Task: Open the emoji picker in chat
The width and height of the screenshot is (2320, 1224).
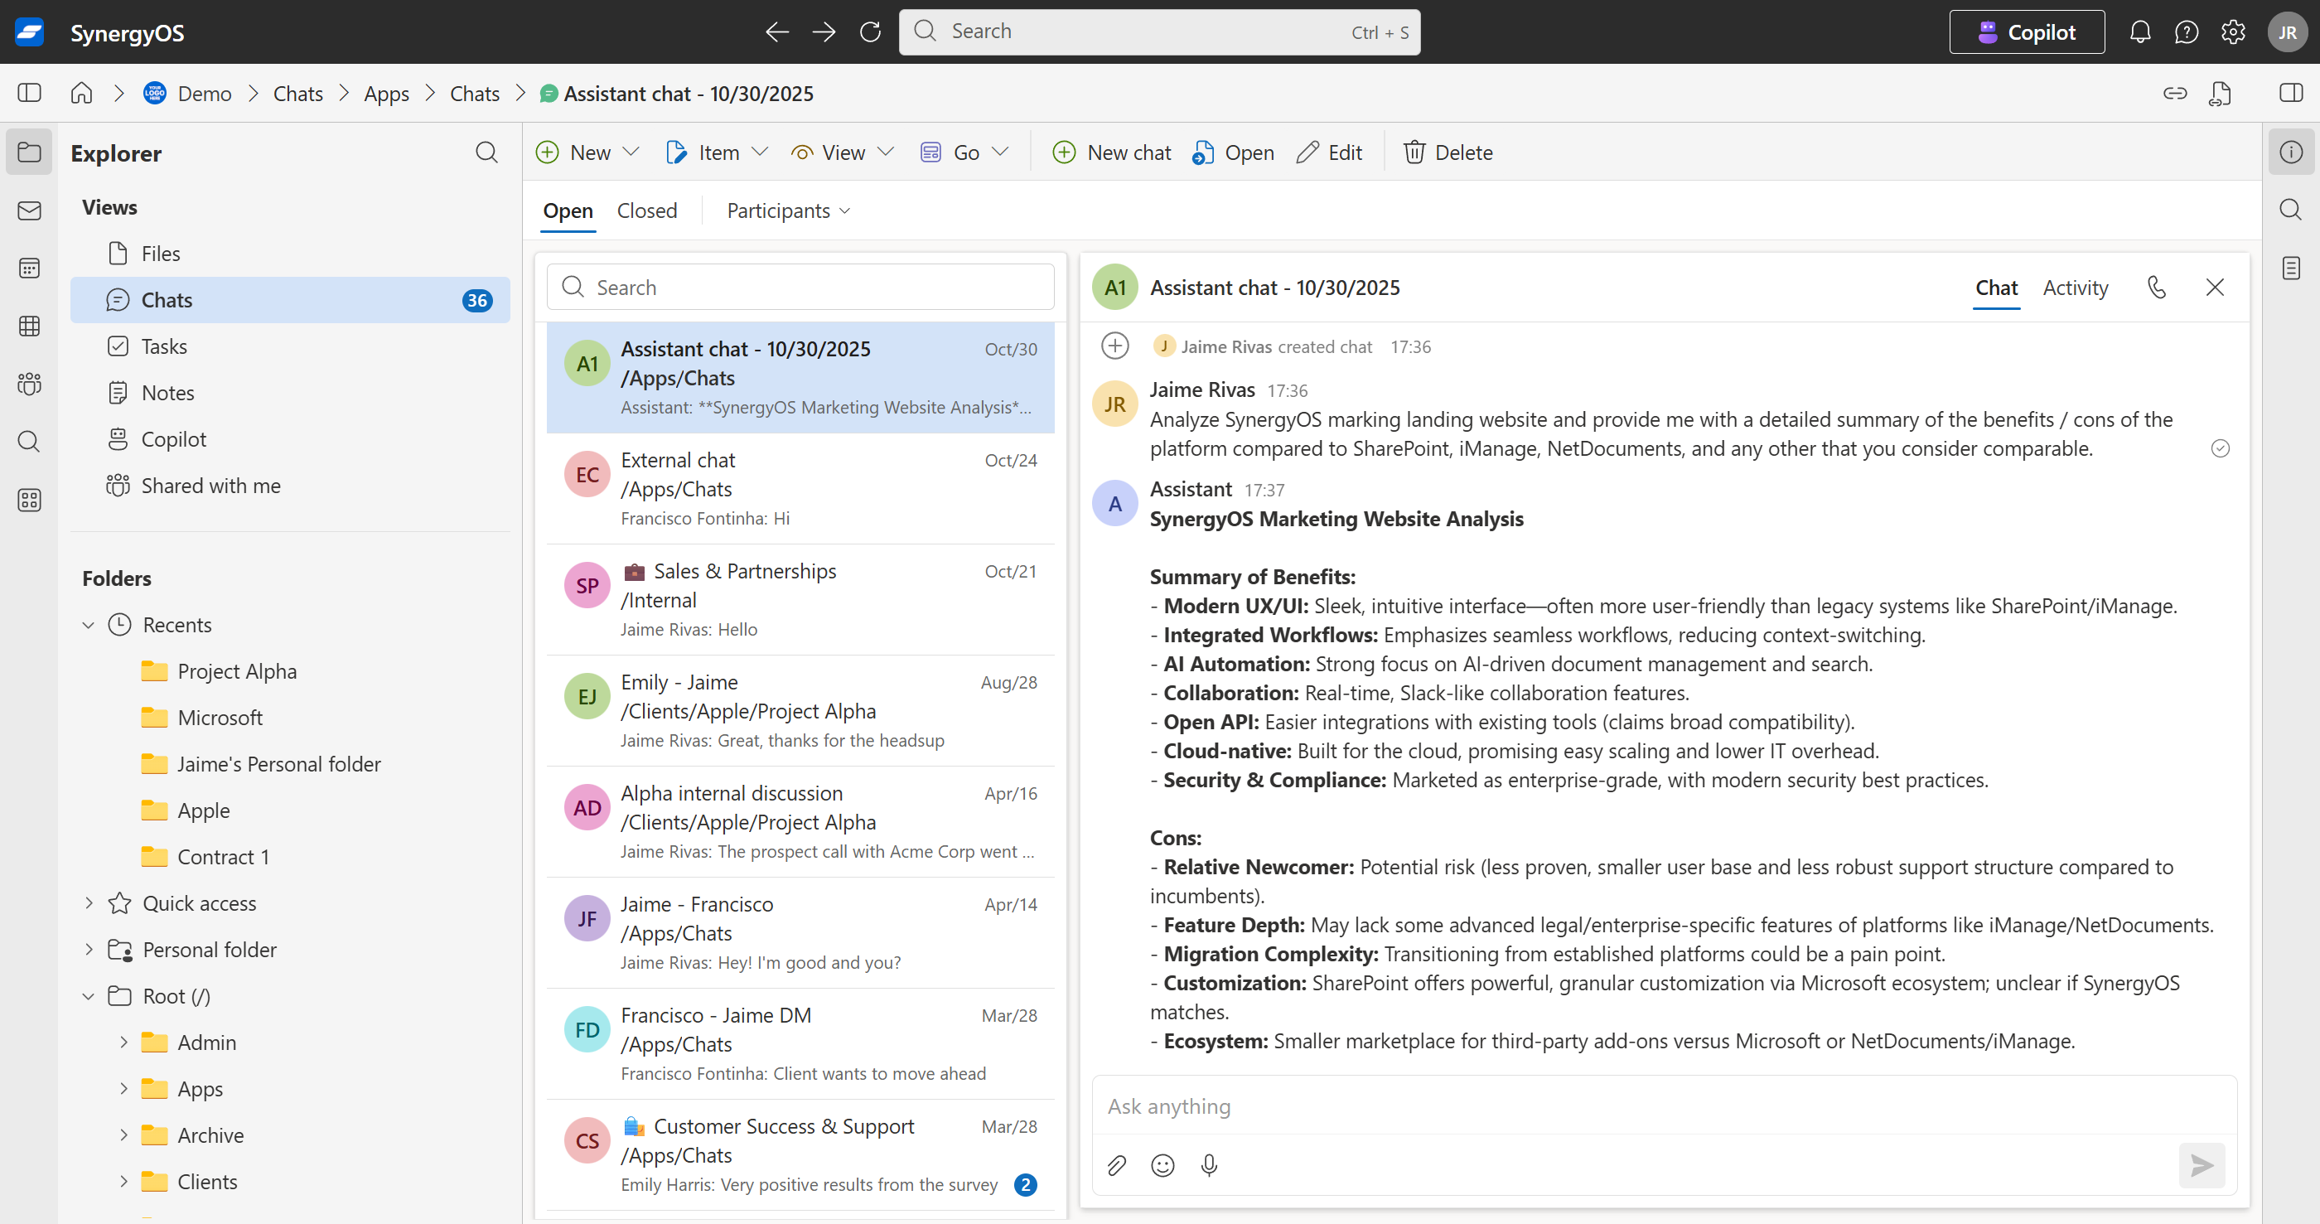Action: [1162, 1165]
